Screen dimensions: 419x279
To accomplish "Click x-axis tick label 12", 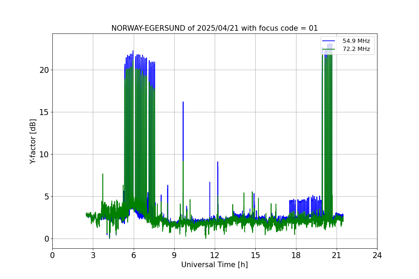I will (215, 255).
